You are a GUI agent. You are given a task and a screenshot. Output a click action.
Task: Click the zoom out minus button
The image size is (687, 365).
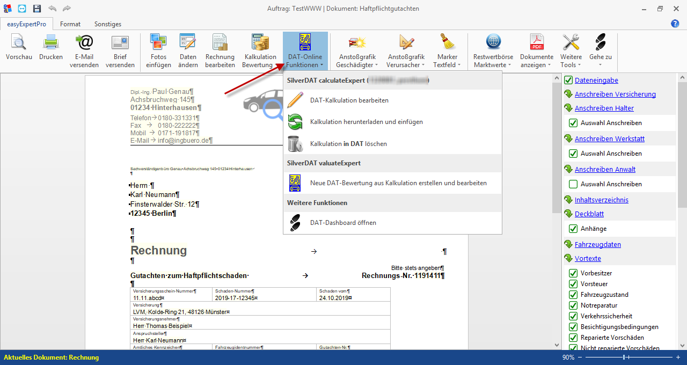581,357
